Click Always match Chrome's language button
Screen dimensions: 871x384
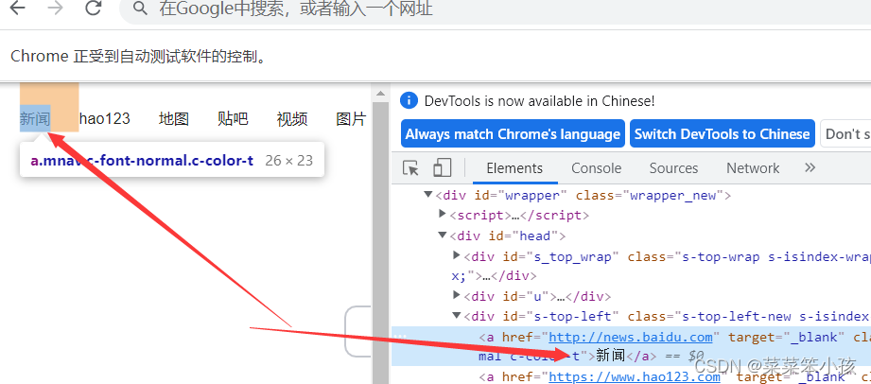(513, 134)
